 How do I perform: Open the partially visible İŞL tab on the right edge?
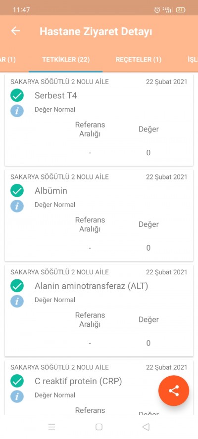click(193, 60)
